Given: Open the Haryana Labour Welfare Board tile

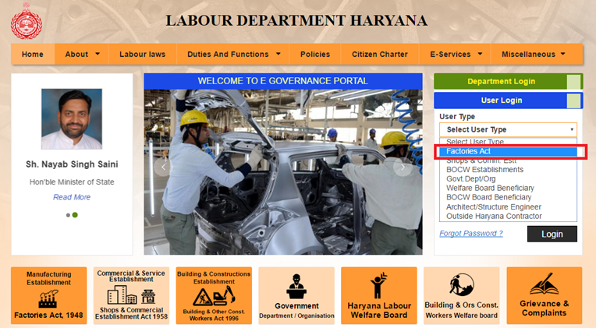Looking at the screenshot, I should (379, 295).
